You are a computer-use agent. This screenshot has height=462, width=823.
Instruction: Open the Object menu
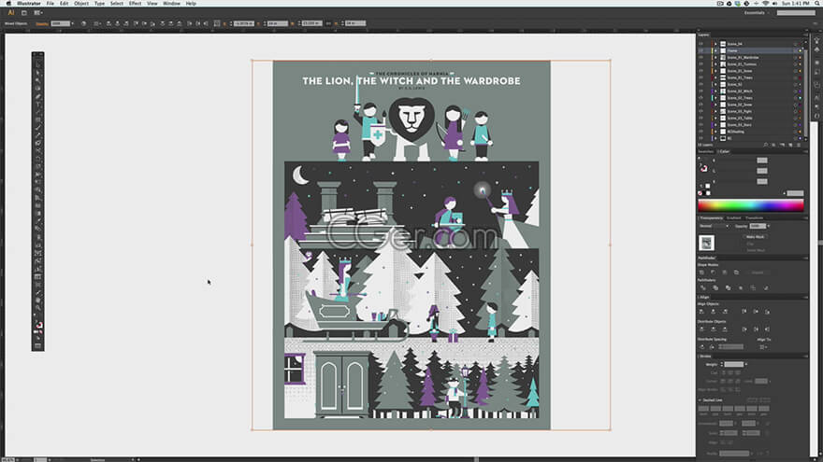[x=81, y=3]
